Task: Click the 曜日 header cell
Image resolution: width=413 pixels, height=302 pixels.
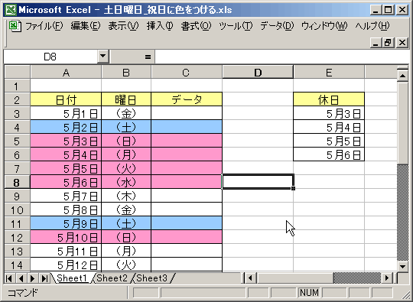Action: [x=126, y=99]
